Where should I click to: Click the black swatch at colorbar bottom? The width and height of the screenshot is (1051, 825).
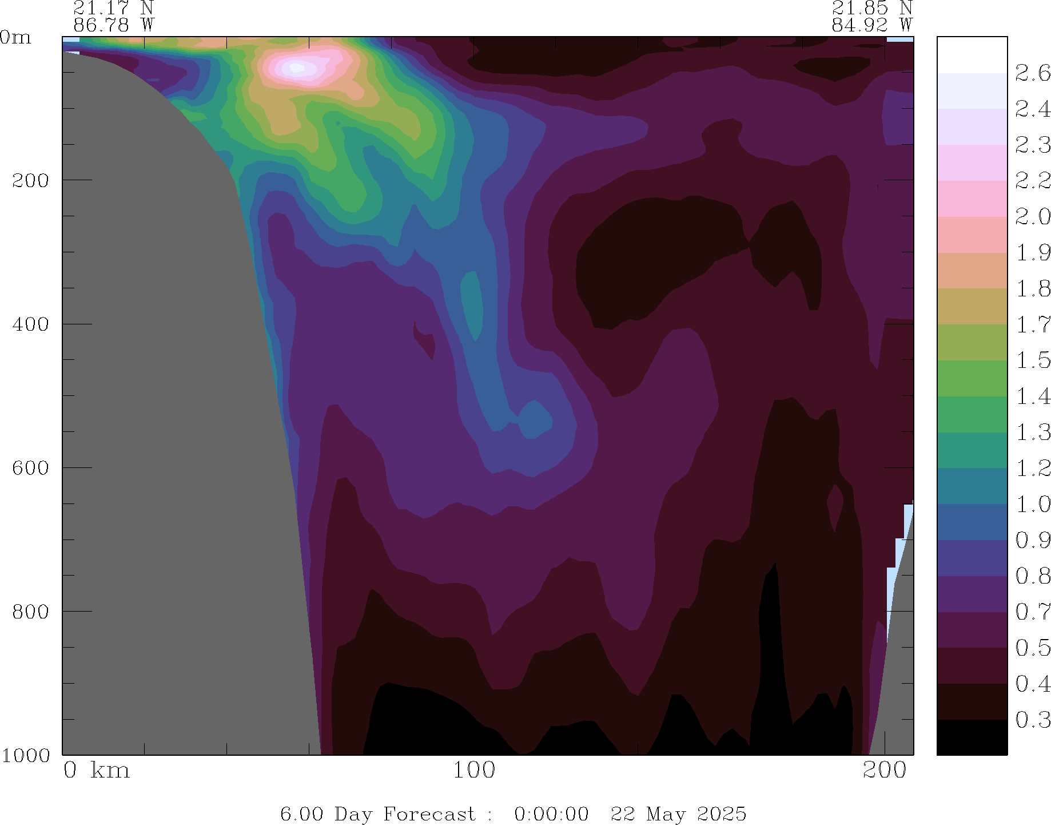point(972,737)
